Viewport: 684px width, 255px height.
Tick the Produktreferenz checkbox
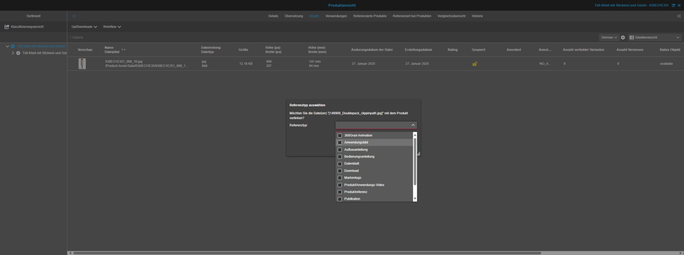click(340, 192)
